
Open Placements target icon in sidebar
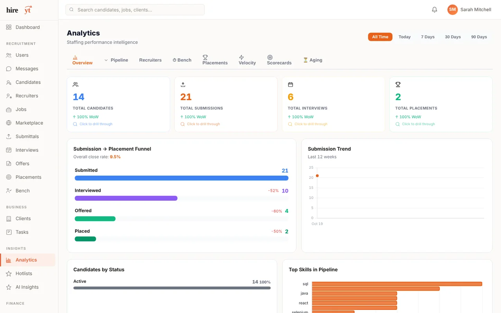[x=9, y=177]
